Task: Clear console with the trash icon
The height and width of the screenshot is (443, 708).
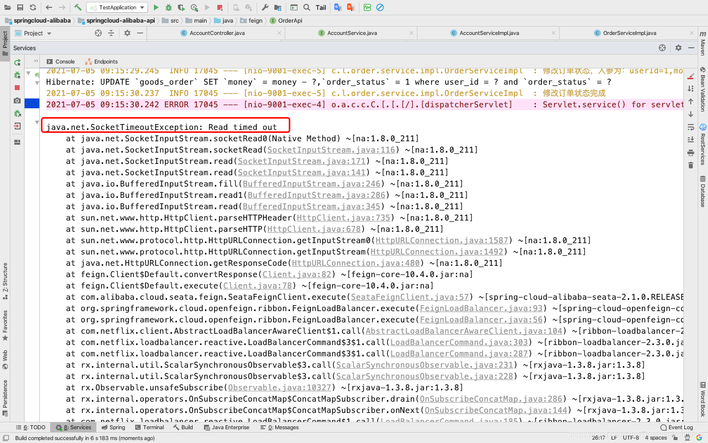Action: tap(691, 165)
